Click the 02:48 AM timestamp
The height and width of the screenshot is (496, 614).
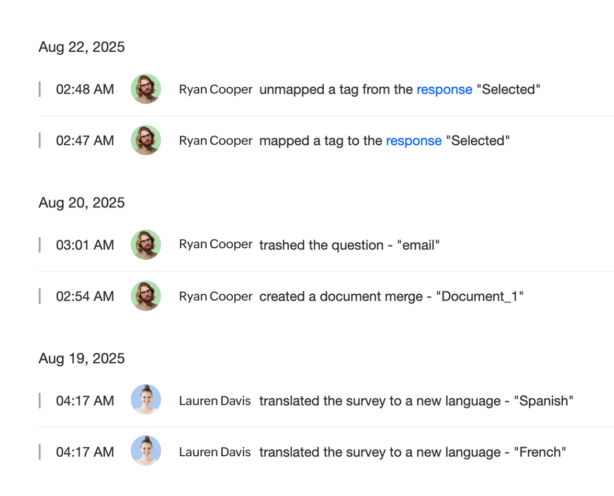point(85,89)
